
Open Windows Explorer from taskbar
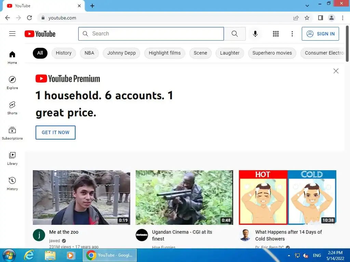click(50, 255)
